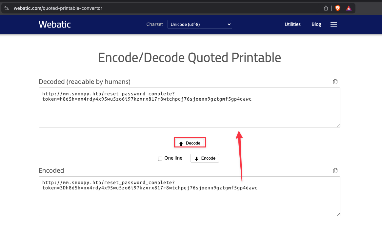Open the Brave Shields lion icon
382x233 pixels.
pyautogui.click(x=338, y=8)
